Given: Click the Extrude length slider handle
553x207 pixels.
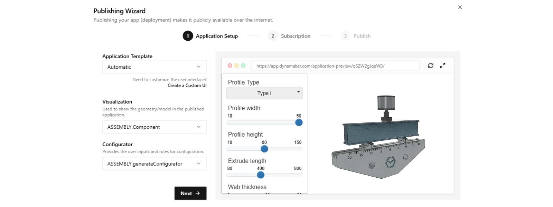Looking at the screenshot, I should click(x=261, y=175).
